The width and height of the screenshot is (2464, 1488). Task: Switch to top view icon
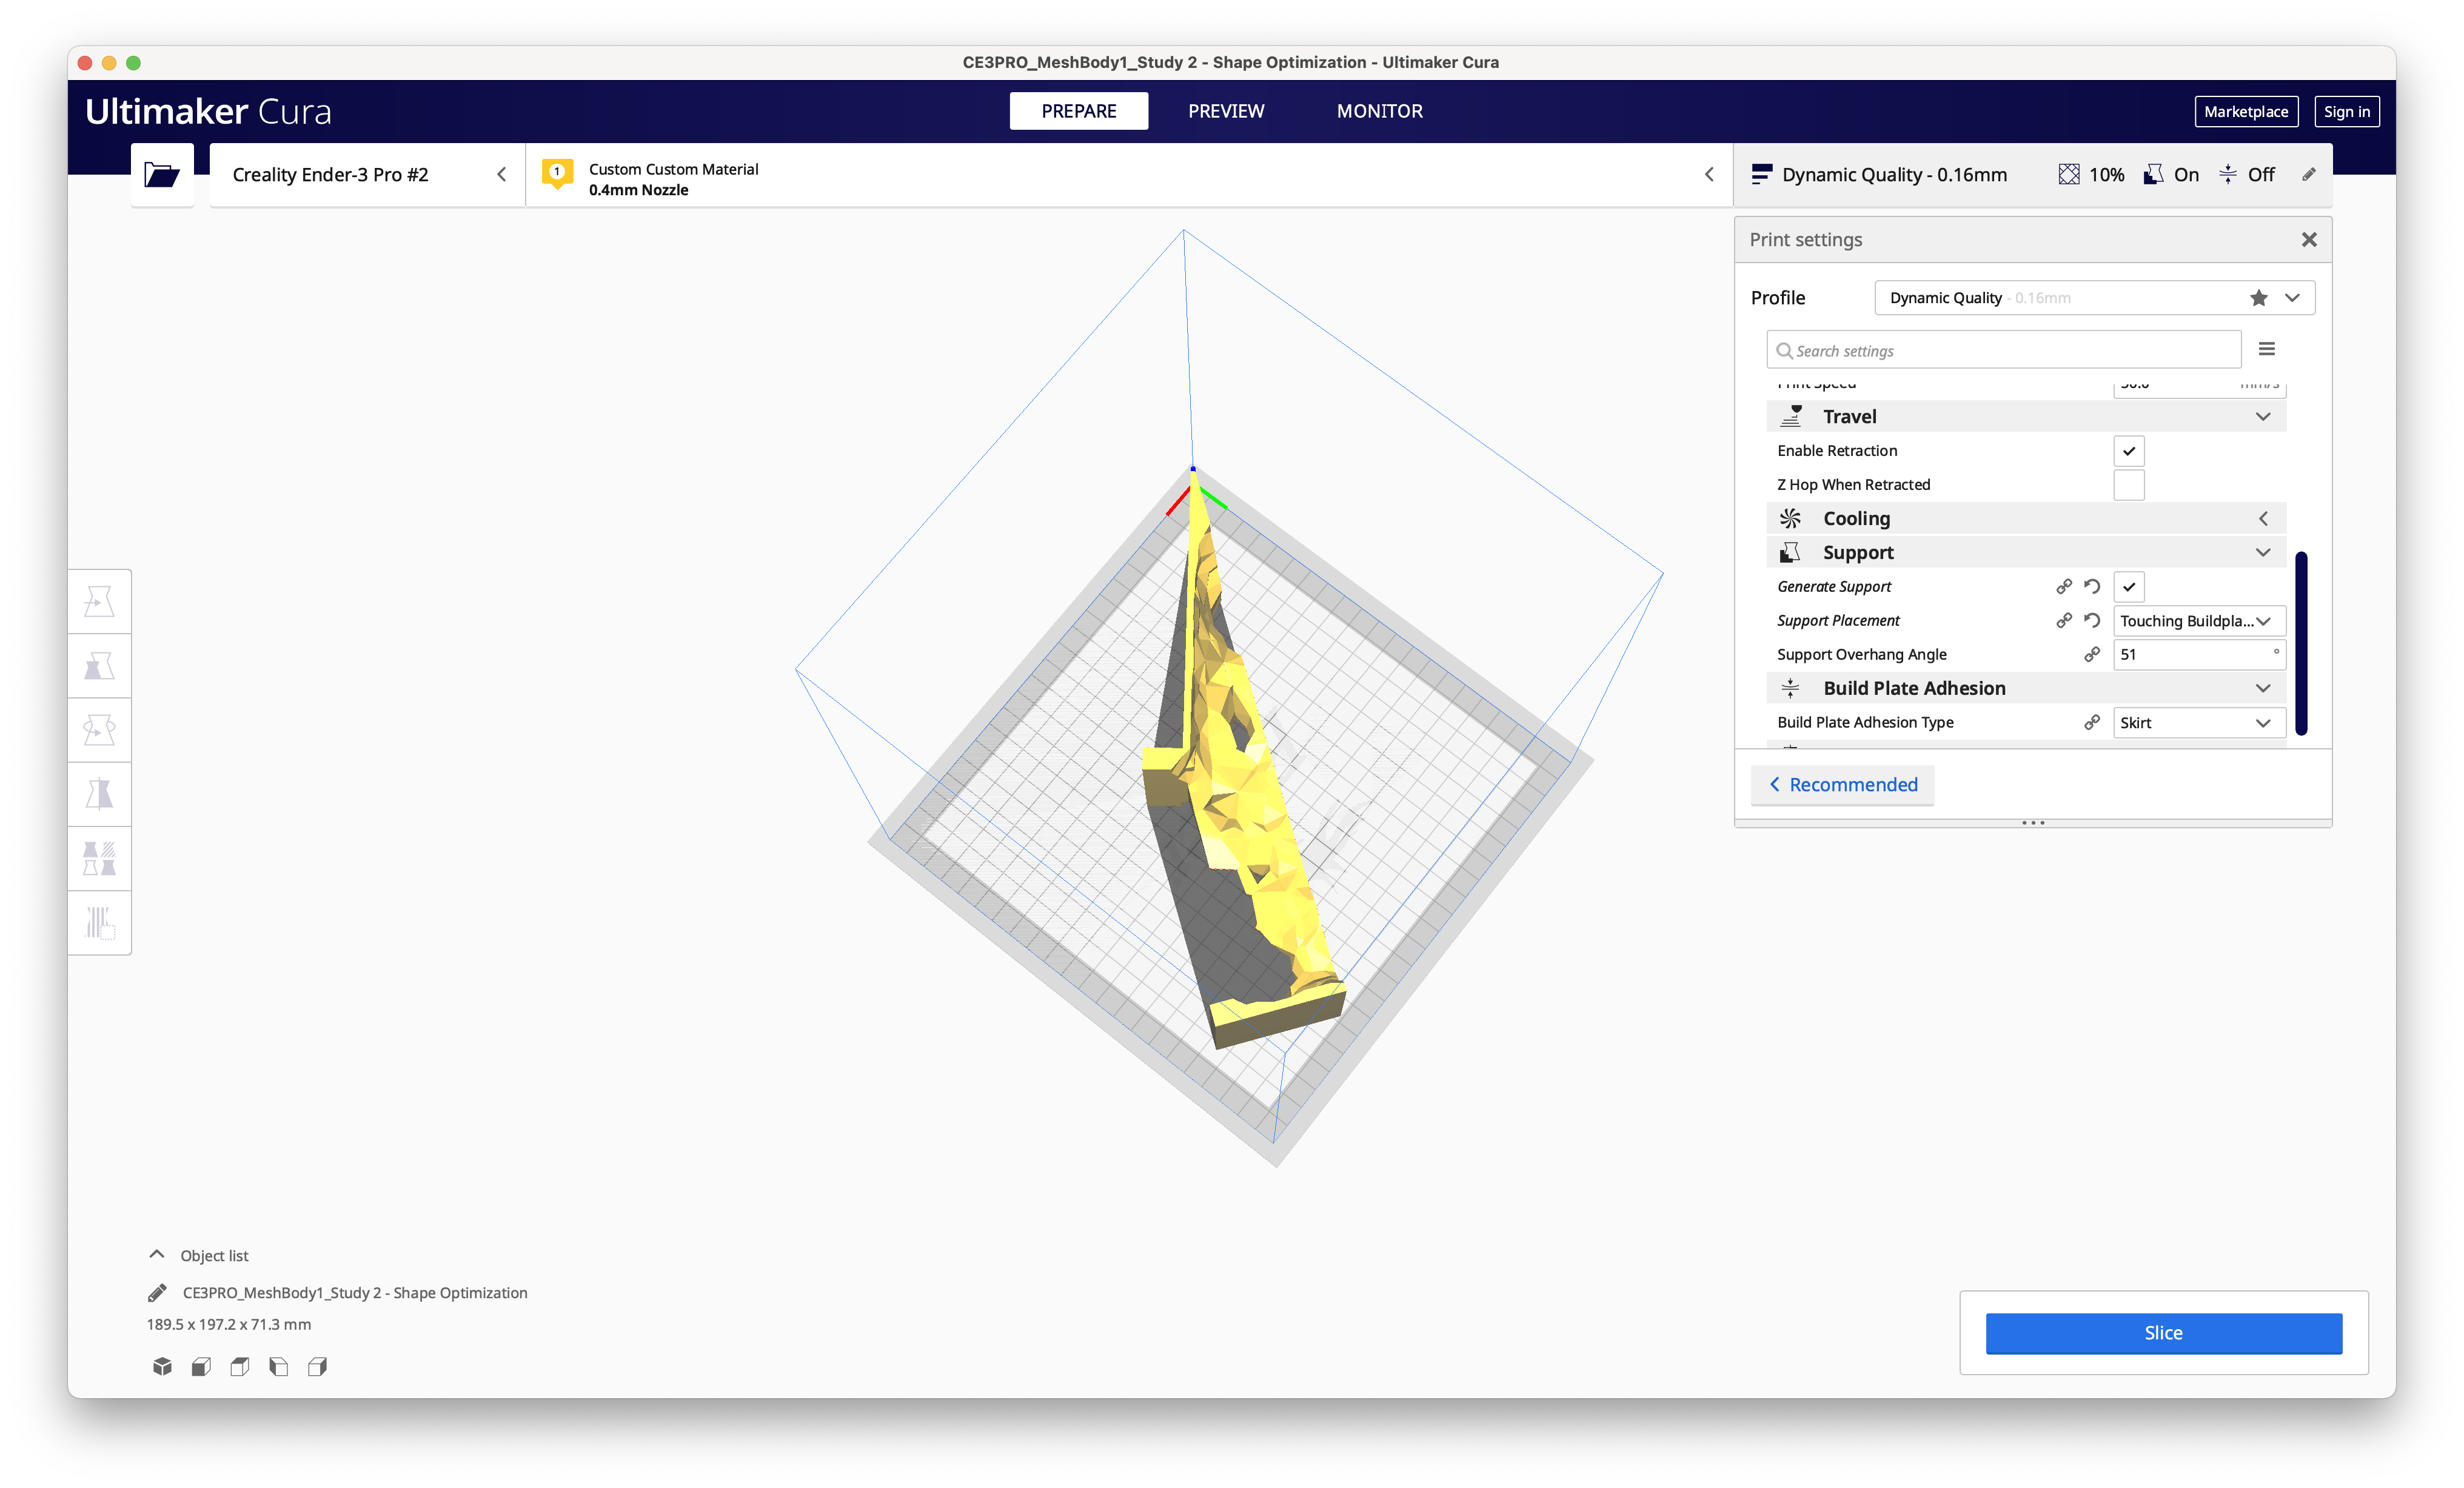click(x=240, y=1366)
